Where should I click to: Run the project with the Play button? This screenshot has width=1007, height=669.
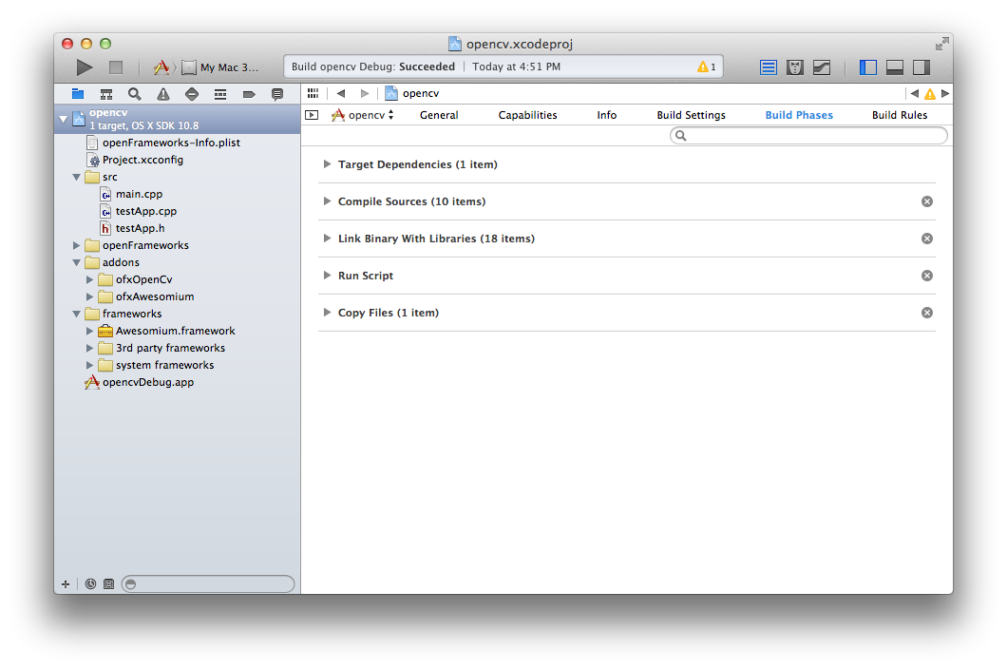[85, 67]
